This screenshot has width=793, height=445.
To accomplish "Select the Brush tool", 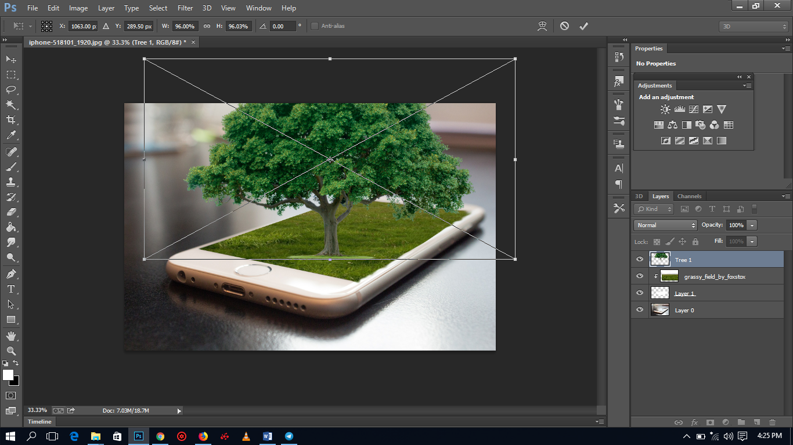I will pyautogui.click(x=11, y=167).
